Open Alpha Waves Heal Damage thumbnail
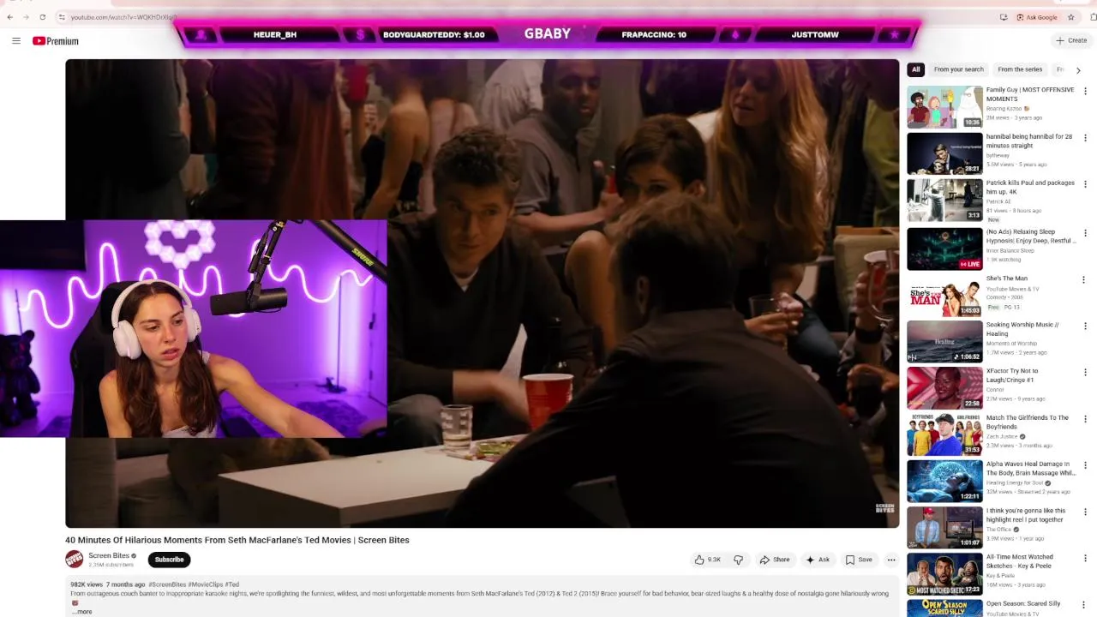The width and height of the screenshot is (1097, 617). coord(945,482)
